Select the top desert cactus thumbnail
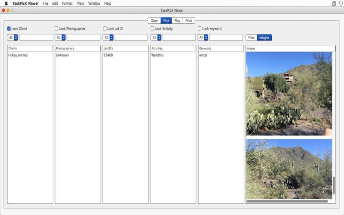The image size is (344, 215). coord(289,93)
